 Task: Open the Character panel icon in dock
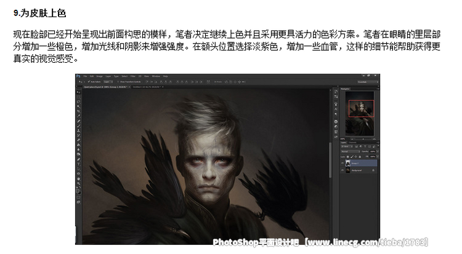pyautogui.click(x=336, y=109)
